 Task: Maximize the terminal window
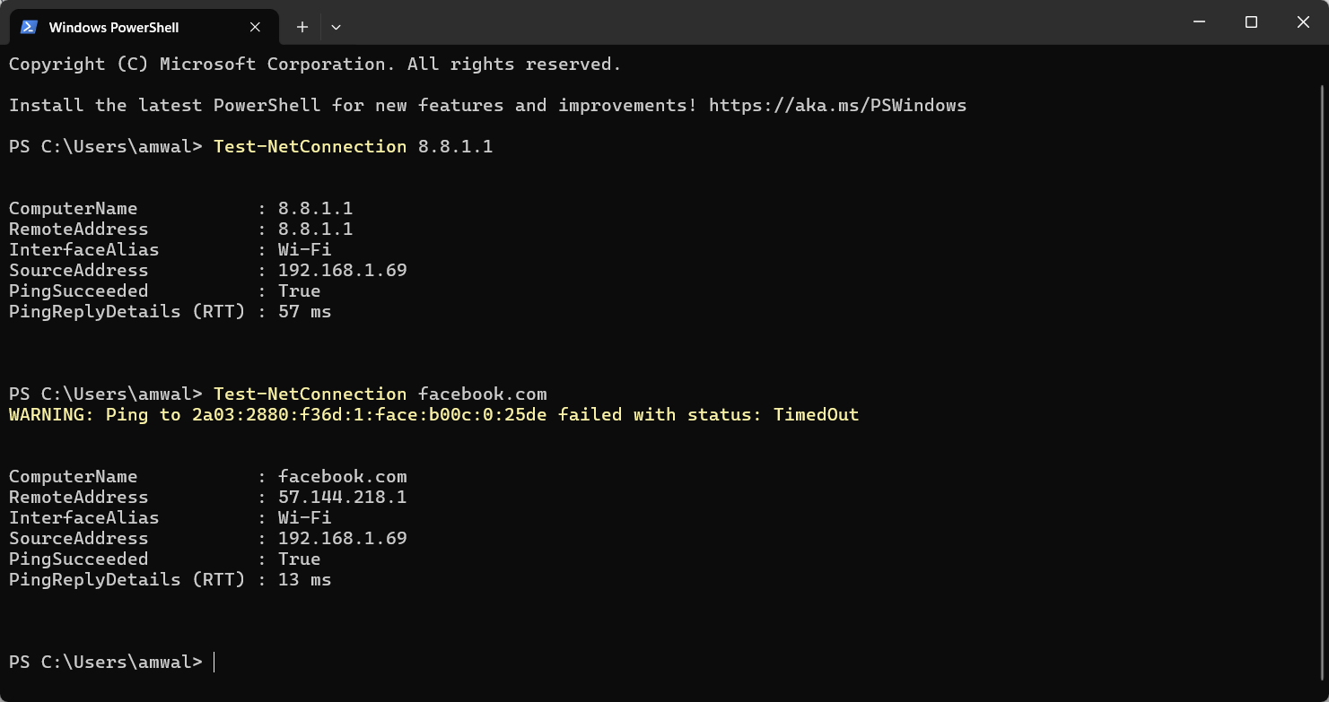pos(1251,22)
